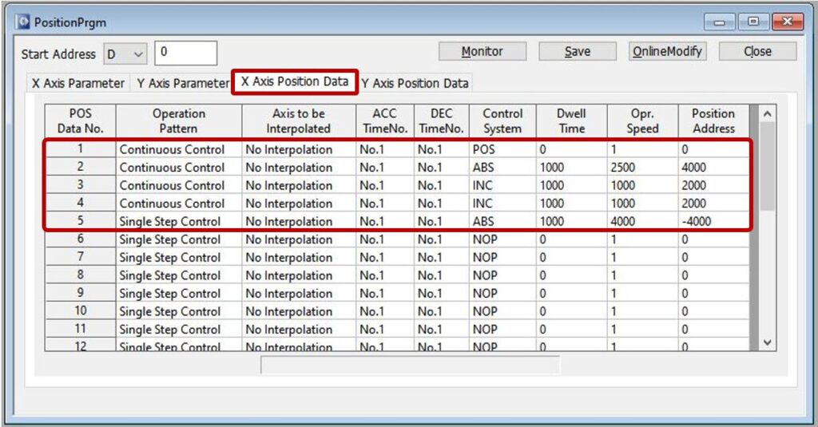Screen dimensions: 818x427
Task: Click the Save button
Action: (577, 52)
